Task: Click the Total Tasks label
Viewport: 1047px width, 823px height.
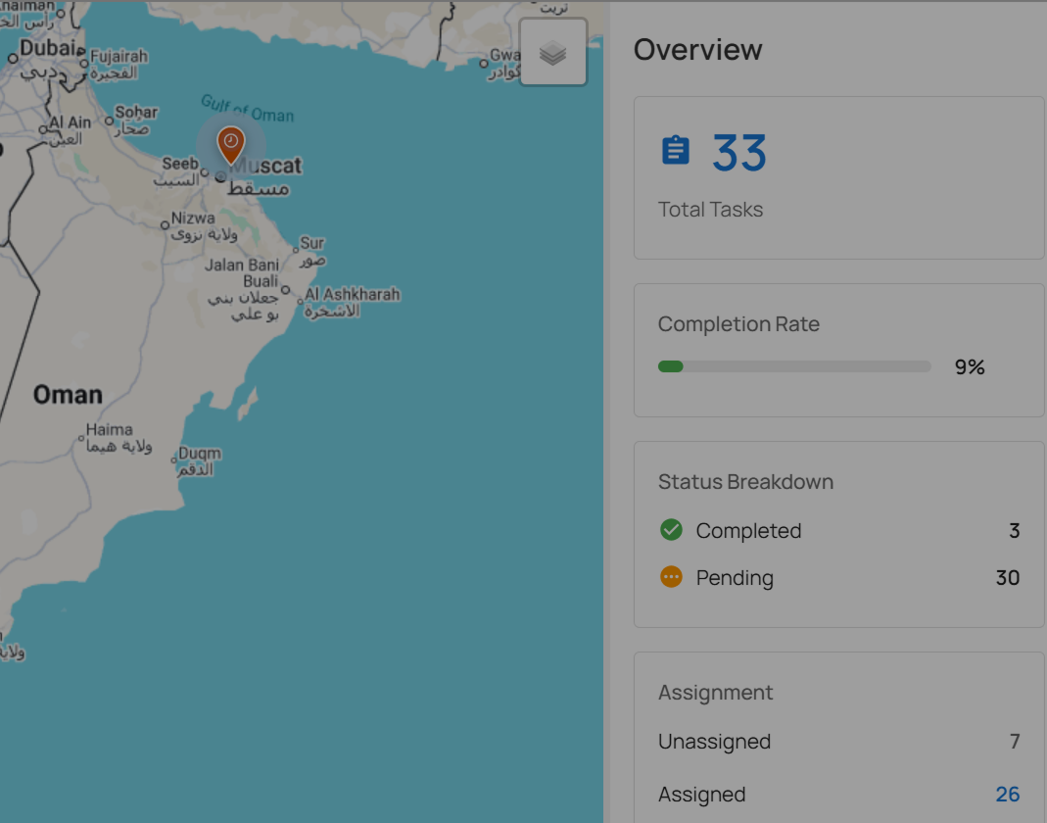Action: tap(710, 209)
